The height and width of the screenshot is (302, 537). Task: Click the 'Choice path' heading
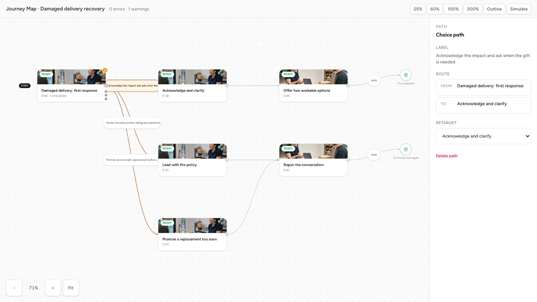click(450, 35)
